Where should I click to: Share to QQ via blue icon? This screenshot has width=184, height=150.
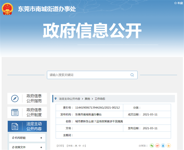pos(163,146)
